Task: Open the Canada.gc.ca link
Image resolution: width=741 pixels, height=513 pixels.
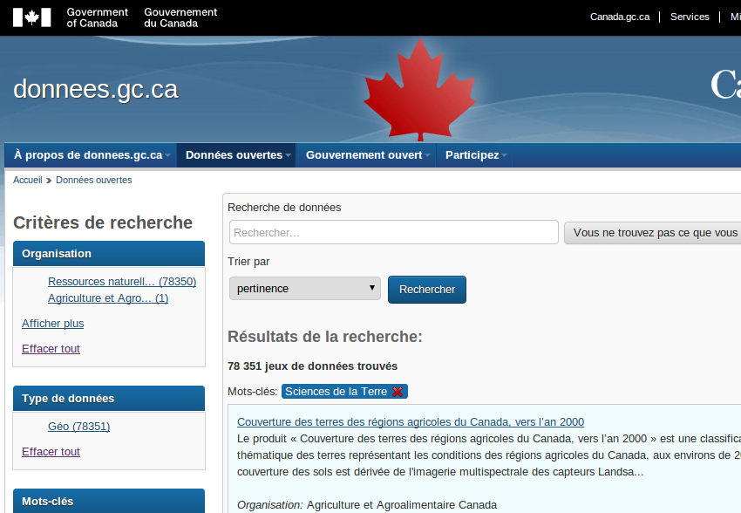Action: [x=620, y=17]
